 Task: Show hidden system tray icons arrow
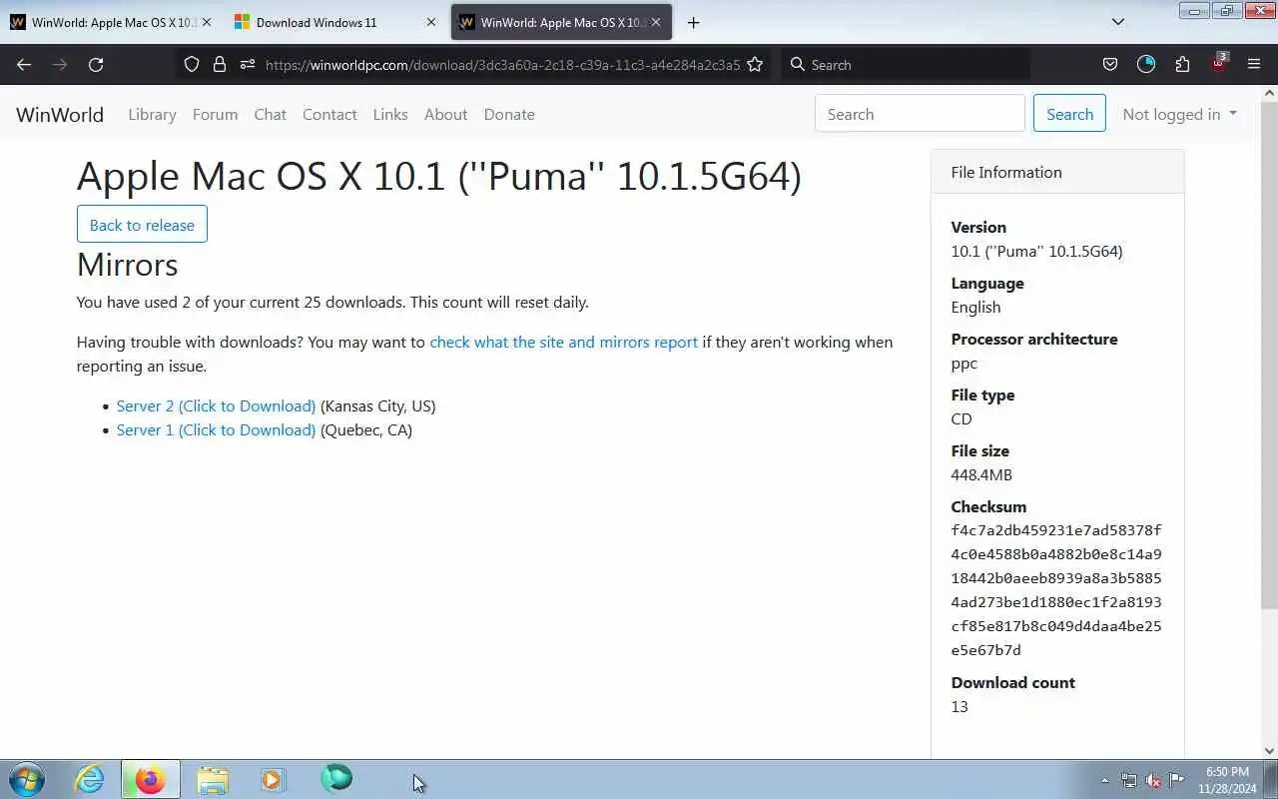tap(1104, 780)
